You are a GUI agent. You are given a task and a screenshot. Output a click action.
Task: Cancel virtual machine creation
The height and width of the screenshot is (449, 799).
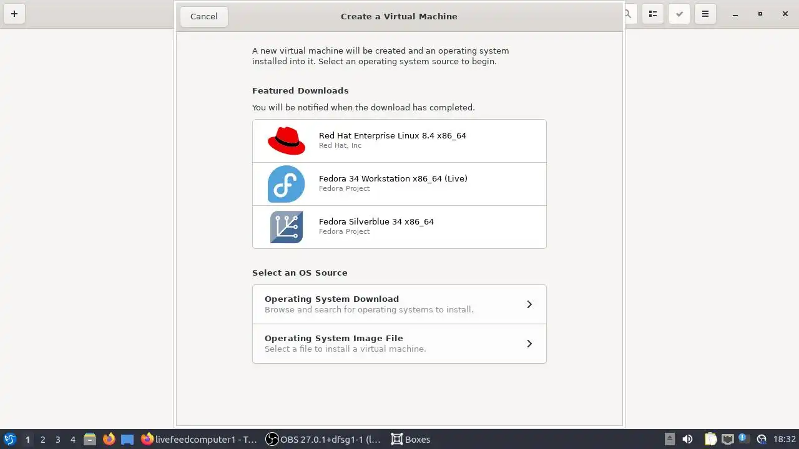click(x=204, y=16)
